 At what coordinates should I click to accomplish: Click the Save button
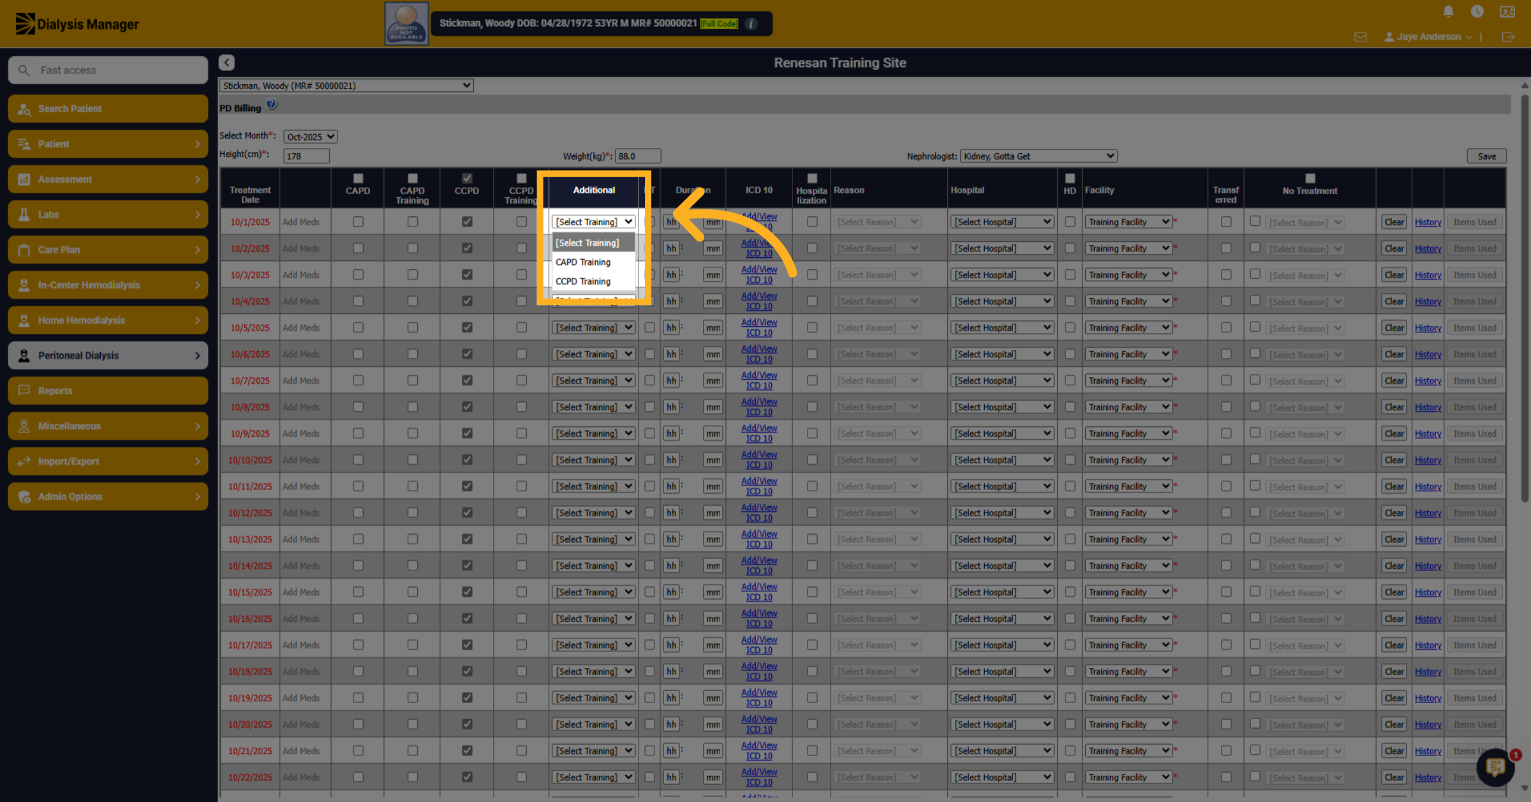[1486, 156]
